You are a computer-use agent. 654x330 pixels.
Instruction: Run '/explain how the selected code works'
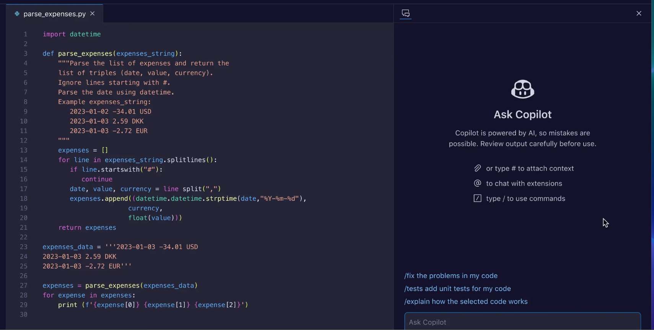[x=466, y=302]
